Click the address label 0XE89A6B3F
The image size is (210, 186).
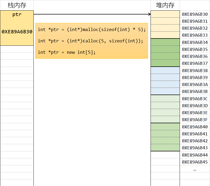click(x=195, y=120)
